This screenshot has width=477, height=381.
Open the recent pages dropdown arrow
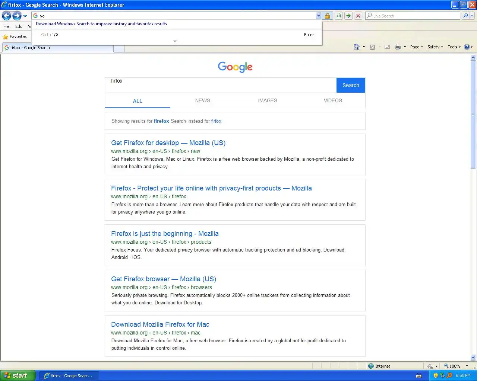[x=25, y=16]
